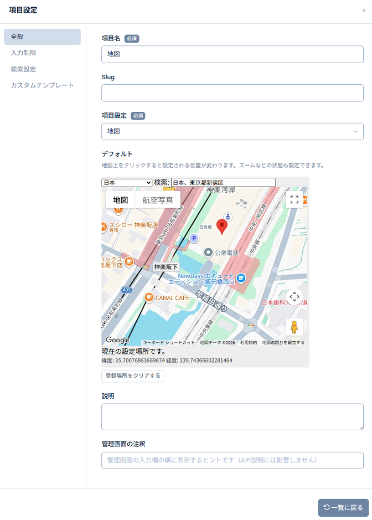Image resolution: width=372 pixels, height=520 pixels.
Task: Toggle fullscreen view on the map
Action: point(294,199)
